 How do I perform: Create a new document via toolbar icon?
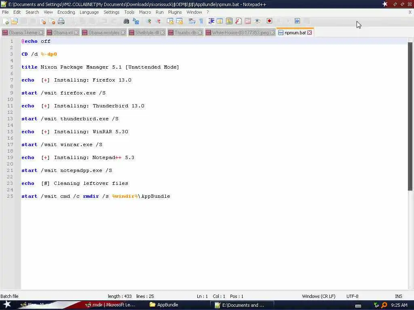click(6, 21)
